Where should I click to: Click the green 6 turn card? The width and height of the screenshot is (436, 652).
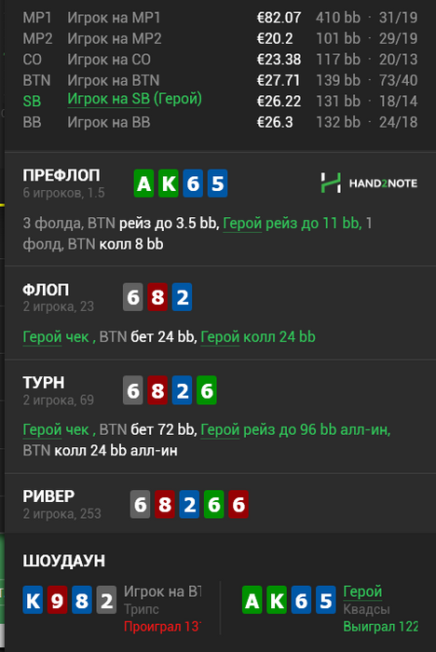[207, 390]
